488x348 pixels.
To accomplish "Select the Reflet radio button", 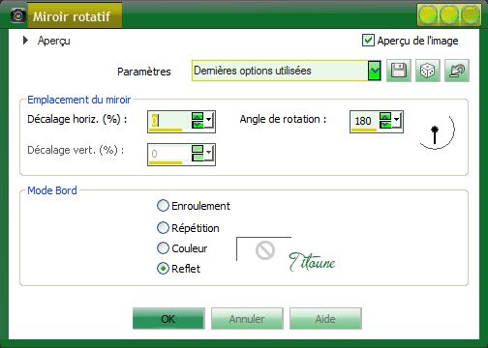I will pyautogui.click(x=163, y=269).
